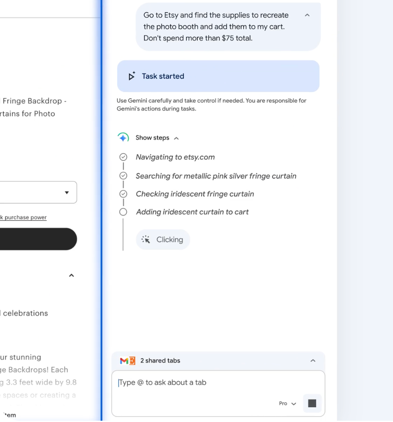Click the Etsy icon in shared tabs
Image resolution: width=393 pixels, height=422 pixels.
click(x=132, y=361)
